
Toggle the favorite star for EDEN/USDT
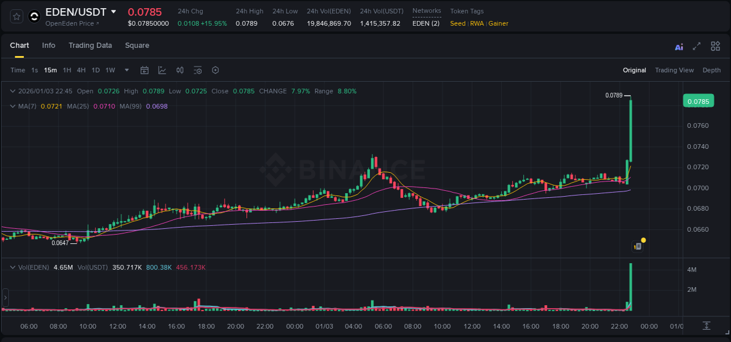point(16,16)
